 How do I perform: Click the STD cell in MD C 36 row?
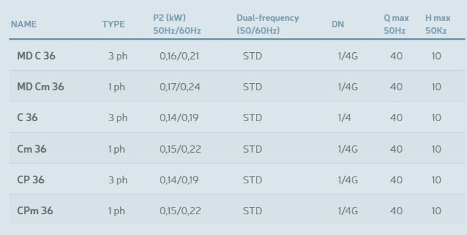tap(252, 56)
